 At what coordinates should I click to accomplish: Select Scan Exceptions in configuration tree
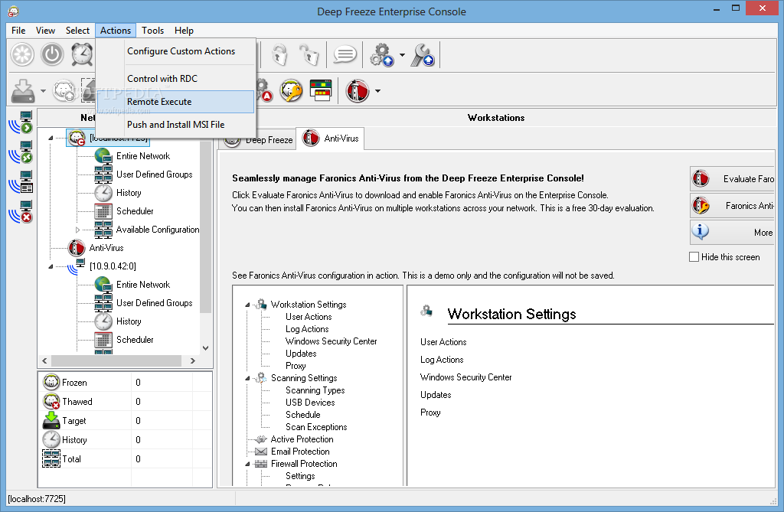(316, 427)
